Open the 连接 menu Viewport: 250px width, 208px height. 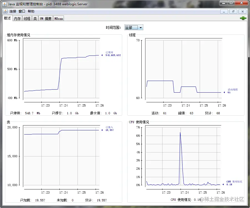coord(13,11)
